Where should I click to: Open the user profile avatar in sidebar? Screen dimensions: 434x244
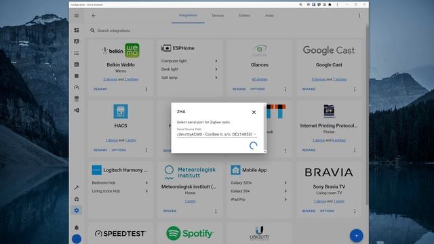tap(77, 239)
